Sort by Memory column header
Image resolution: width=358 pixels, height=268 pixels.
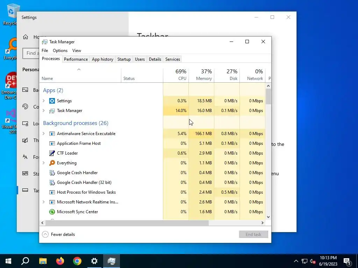(201, 75)
